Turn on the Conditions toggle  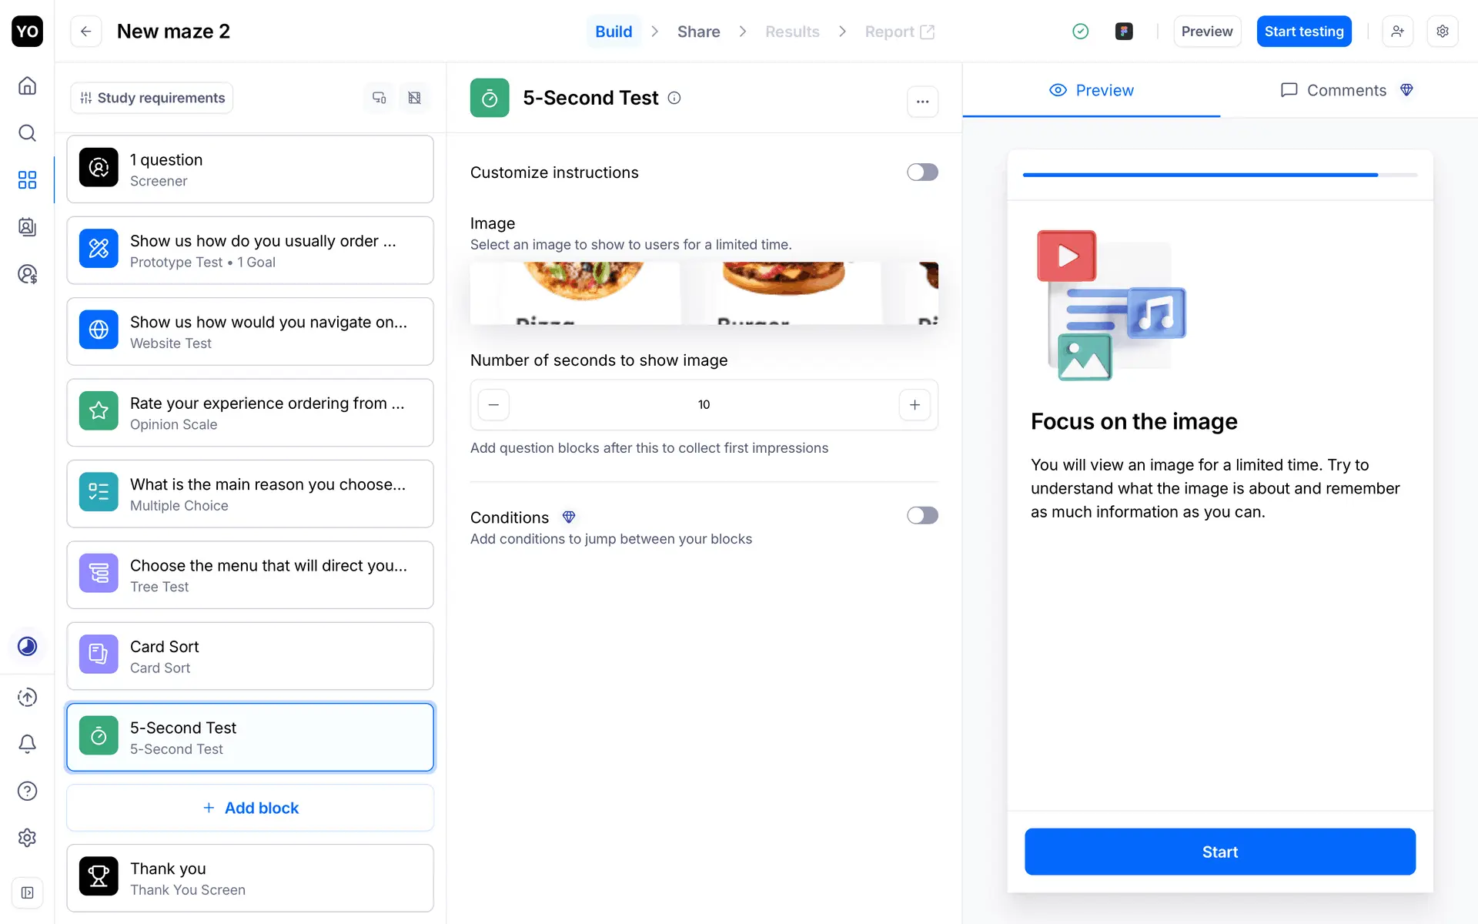[x=921, y=516]
